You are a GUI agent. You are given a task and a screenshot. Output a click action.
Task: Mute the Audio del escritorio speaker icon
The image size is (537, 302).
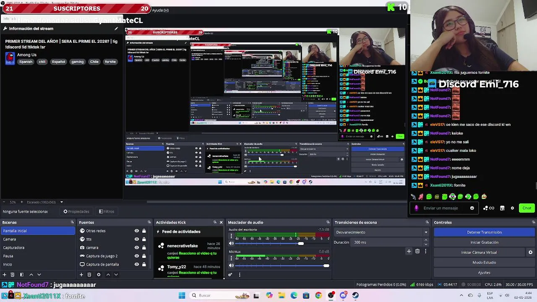(231, 243)
